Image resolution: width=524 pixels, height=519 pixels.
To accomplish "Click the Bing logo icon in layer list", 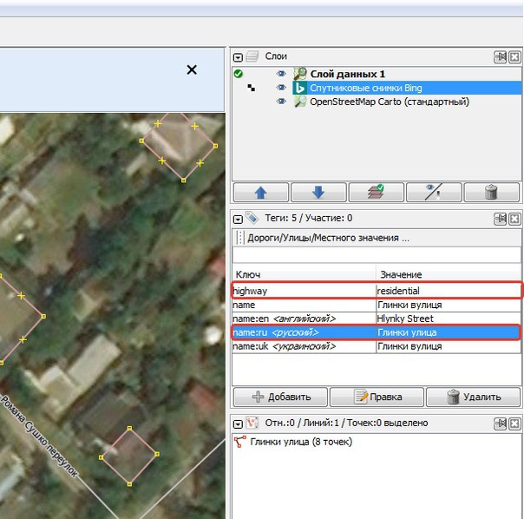I will coord(300,88).
